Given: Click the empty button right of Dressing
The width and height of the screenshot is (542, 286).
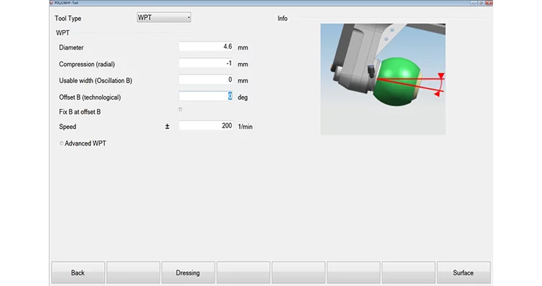Looking at the screenshot, I should pos(243,272).
